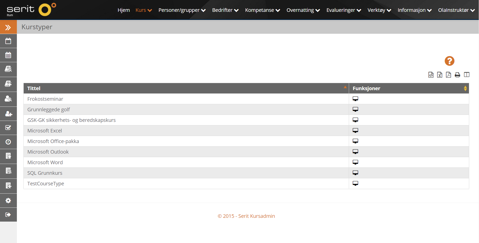The image size is (479, 243).
Task: Open the search persons sidebar icon
Action: tap(8, 99)
